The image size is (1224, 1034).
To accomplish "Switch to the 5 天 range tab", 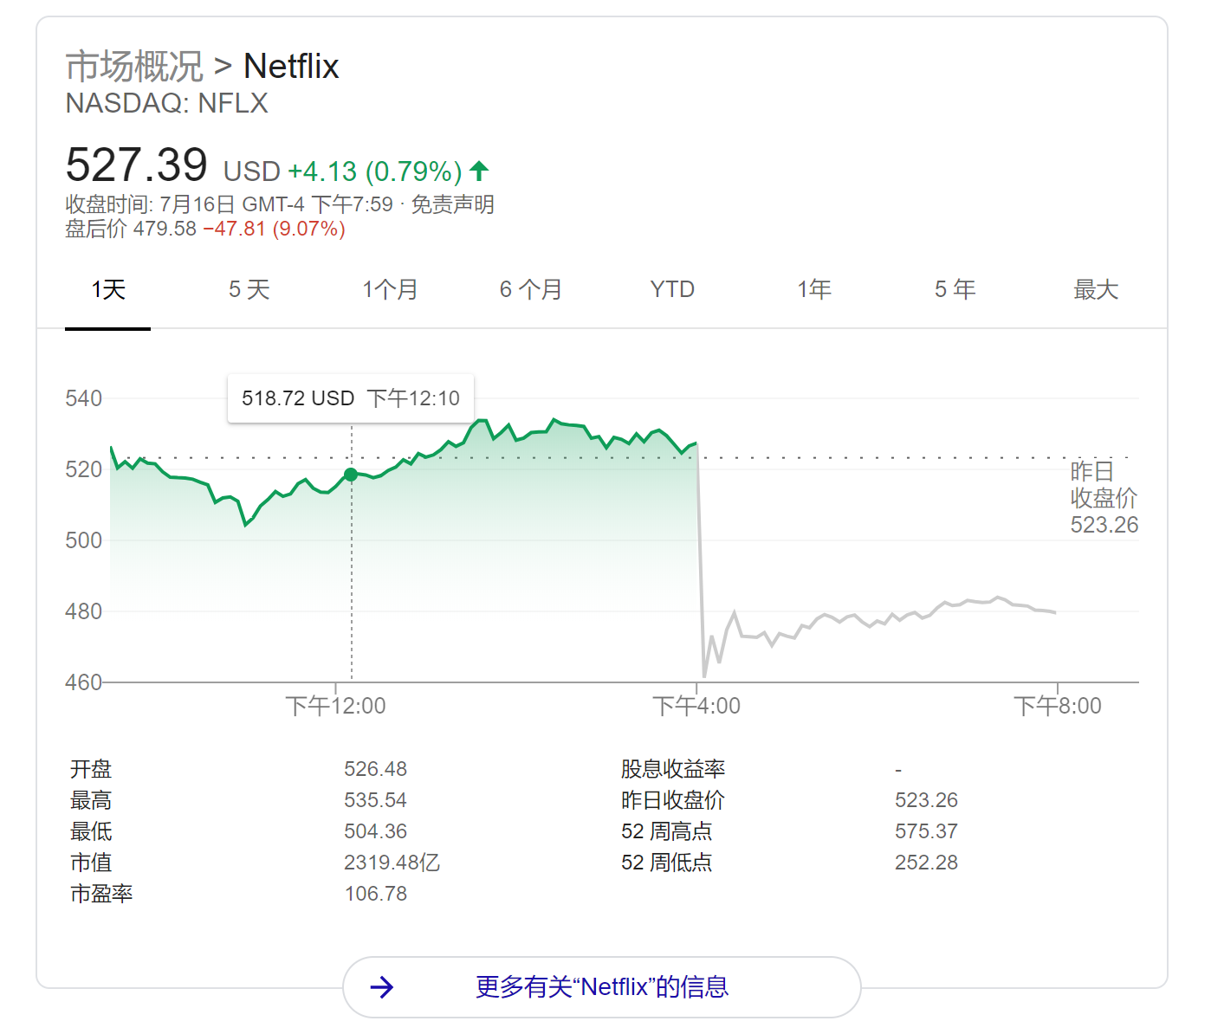I will tap(249, 290).
